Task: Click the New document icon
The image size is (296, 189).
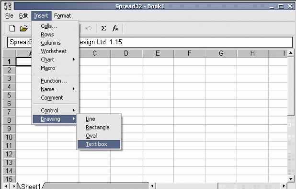Action: (x=12, y=28)
